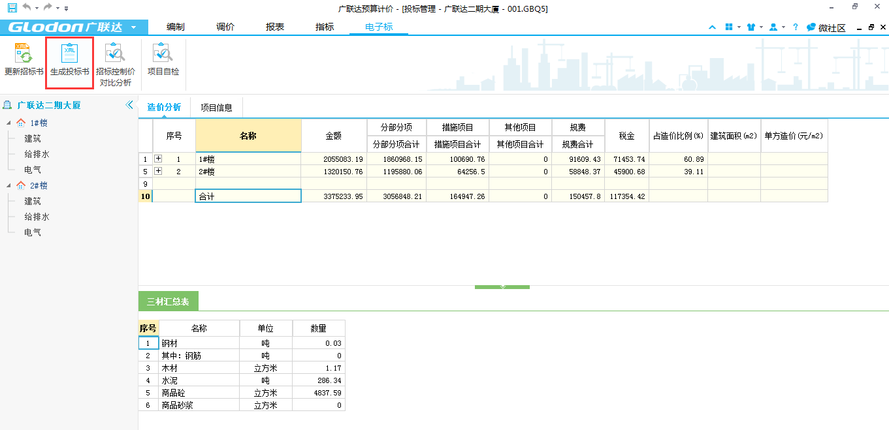Screen dimensions: 889x430
Task: Click the user account icon
Action: 773,27
